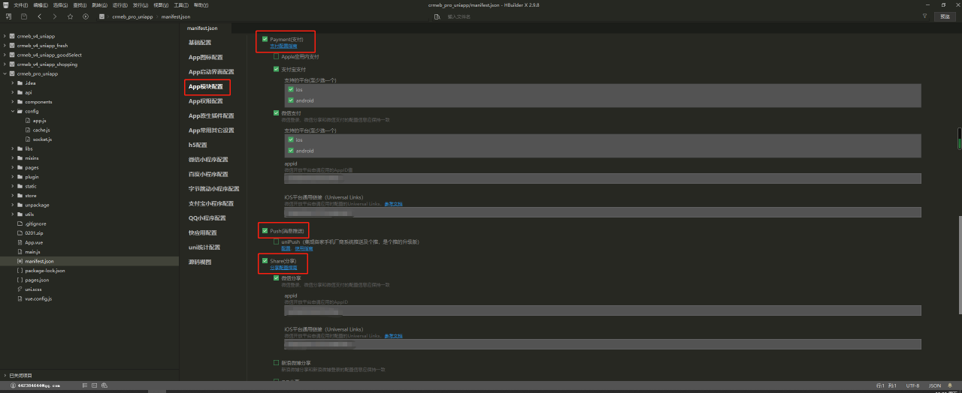This screenshot has height=393, width=962.
Task: Open the 工具(T) menu
Action: pyautogui.click(x=181, y=4)
